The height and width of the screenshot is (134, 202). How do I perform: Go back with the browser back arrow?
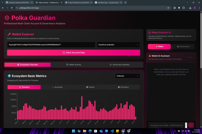[x=3, y=8]
